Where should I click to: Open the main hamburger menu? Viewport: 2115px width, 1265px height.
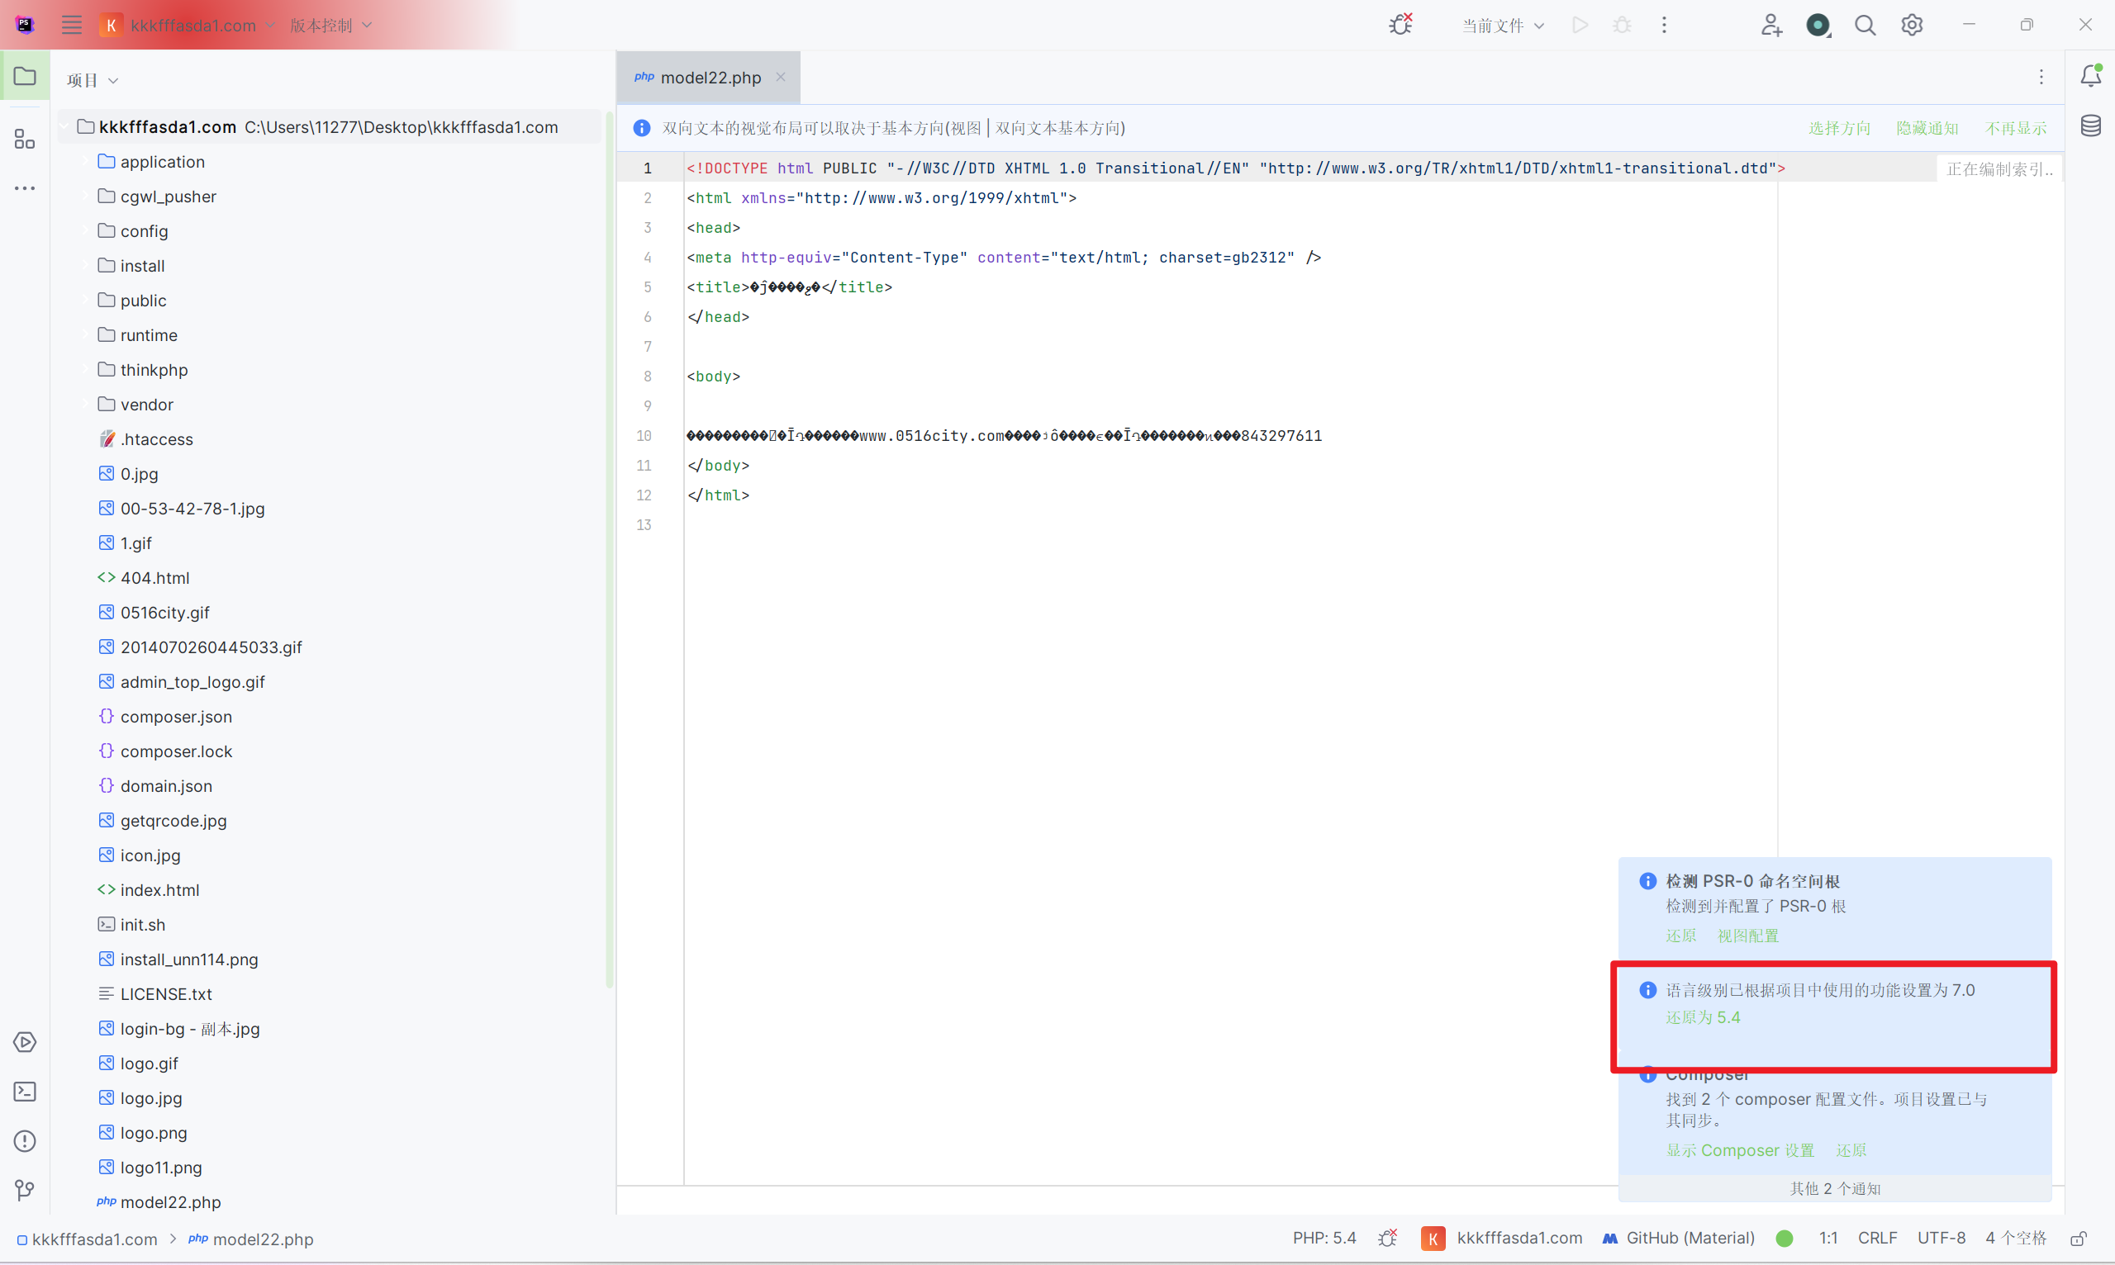point(72,25)
